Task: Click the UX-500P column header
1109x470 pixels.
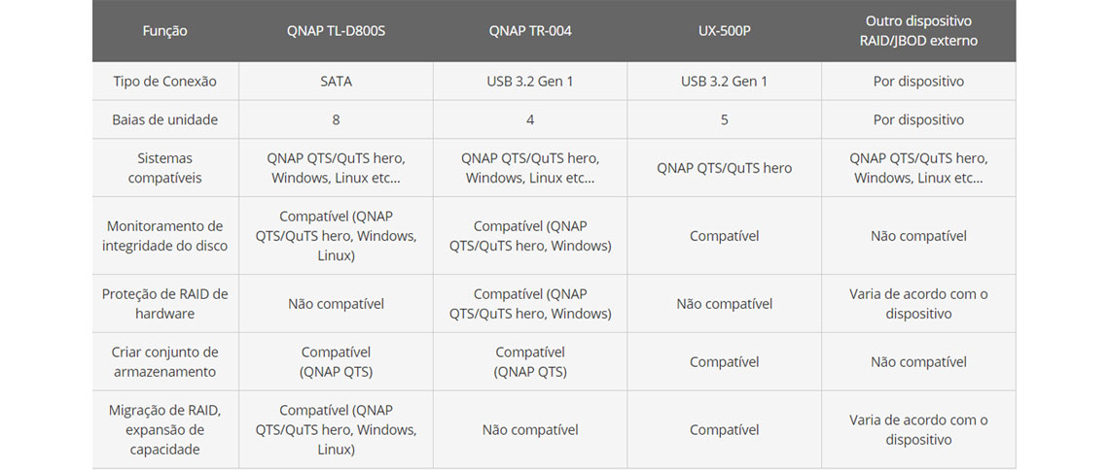Action: [x=724, y=31]
